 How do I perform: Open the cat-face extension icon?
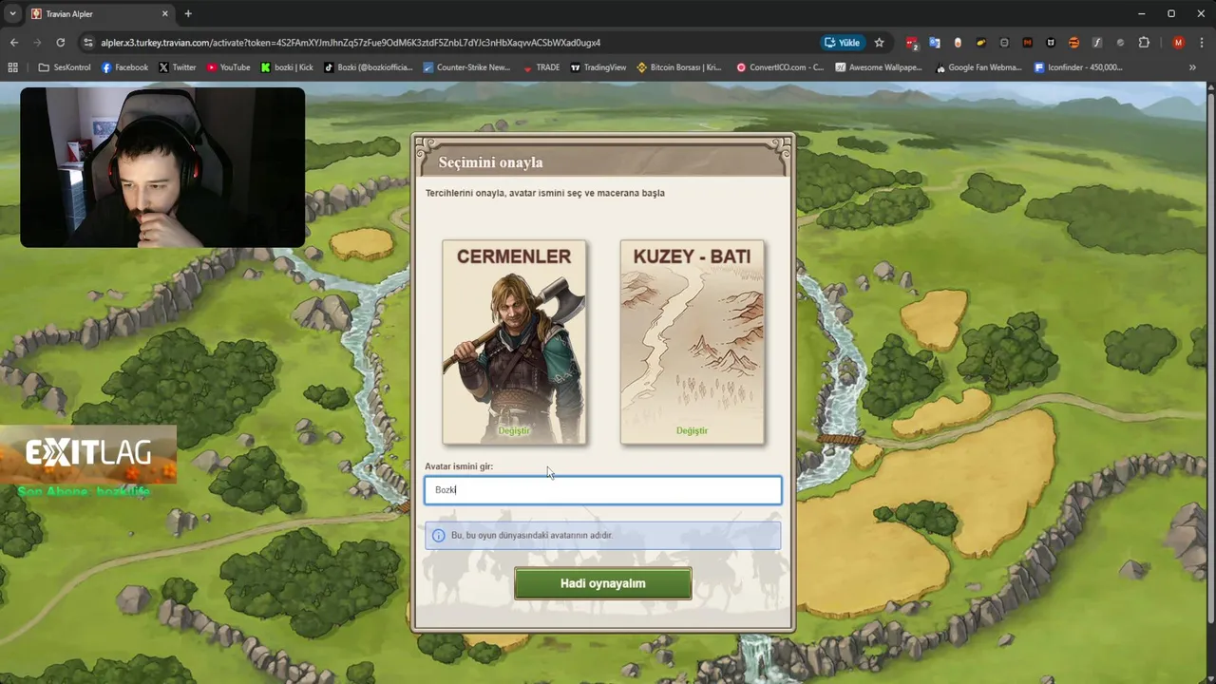1051,43
